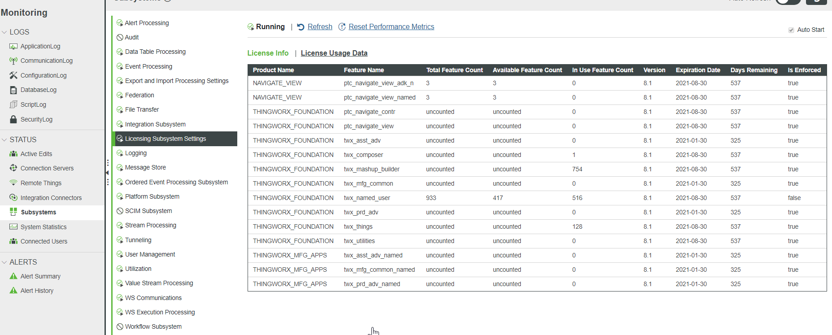The height and width of the screenshot is (335, 832).
Task: Open ApplicationLog icon in Logs
Action: coord(13,46)
